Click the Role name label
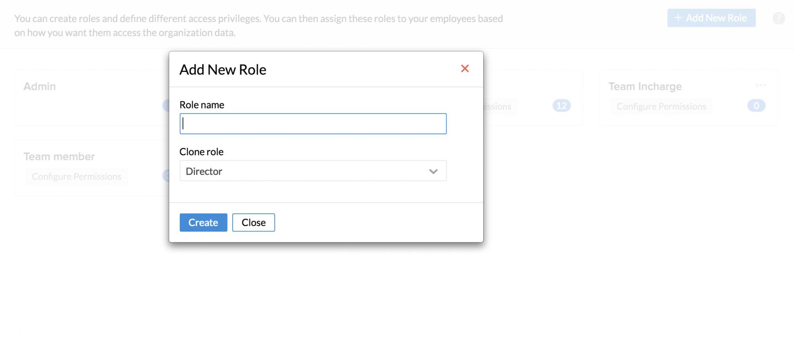 tap(202, 105)
